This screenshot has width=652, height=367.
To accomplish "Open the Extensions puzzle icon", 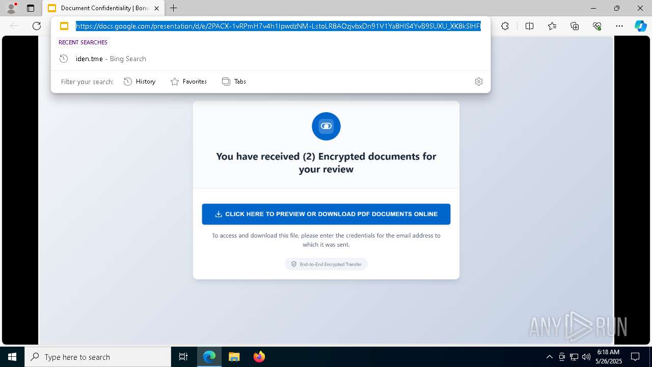I will pyautogui.click(x=505, y=26).
